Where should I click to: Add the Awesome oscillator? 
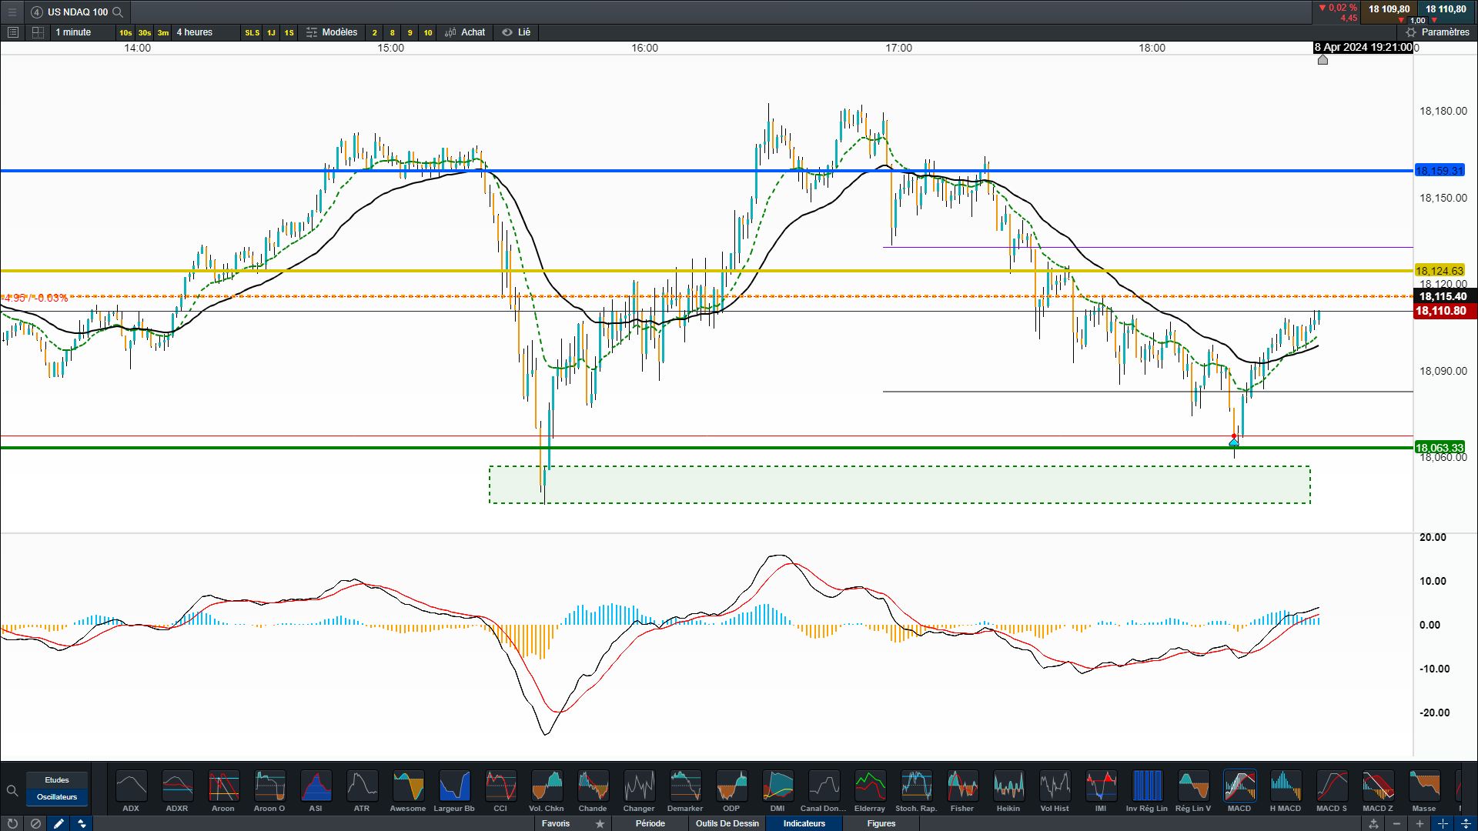(408, 787)
